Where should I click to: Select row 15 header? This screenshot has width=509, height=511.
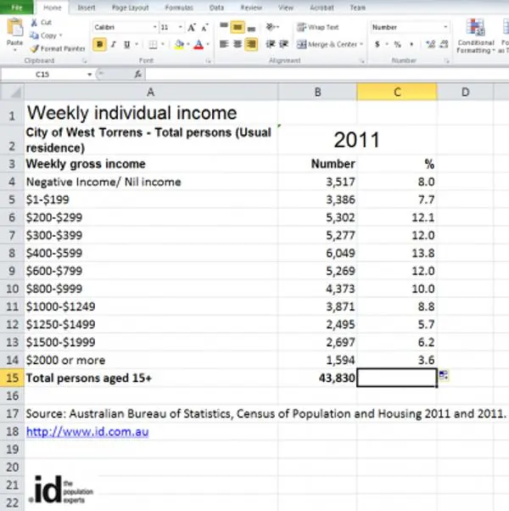(12, 378)
